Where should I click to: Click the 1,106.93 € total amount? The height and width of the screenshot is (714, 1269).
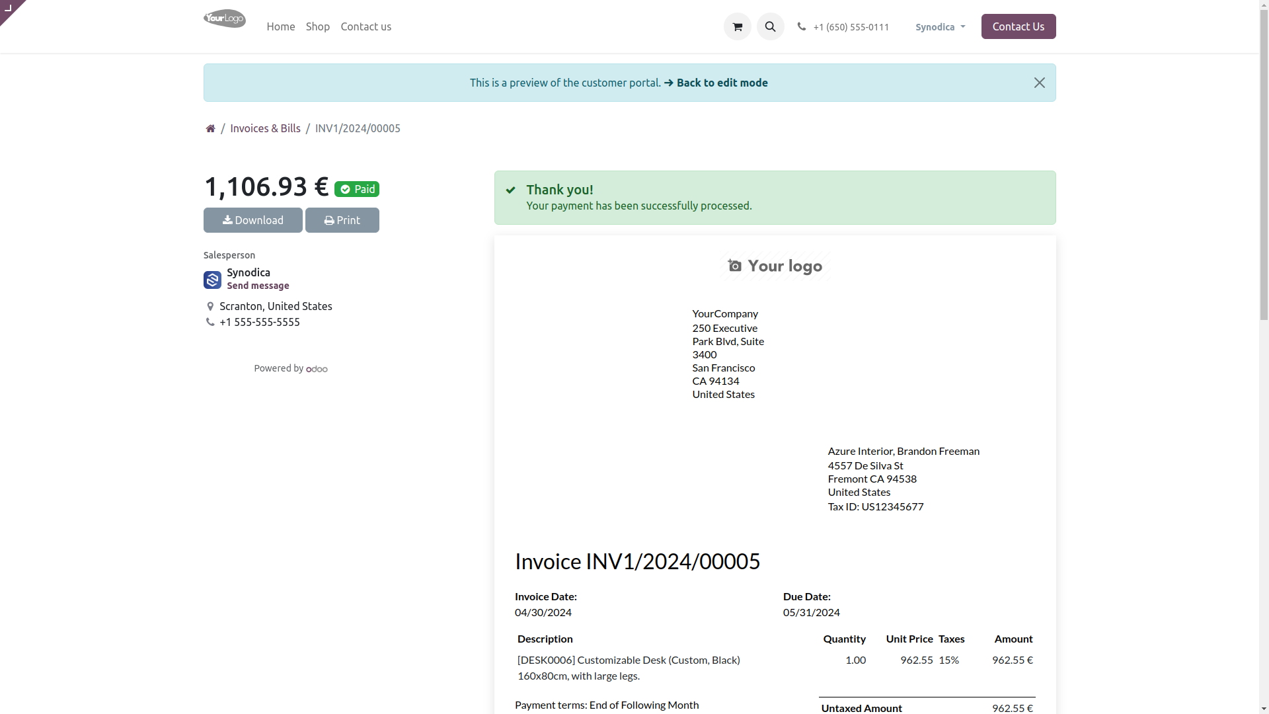266,186
